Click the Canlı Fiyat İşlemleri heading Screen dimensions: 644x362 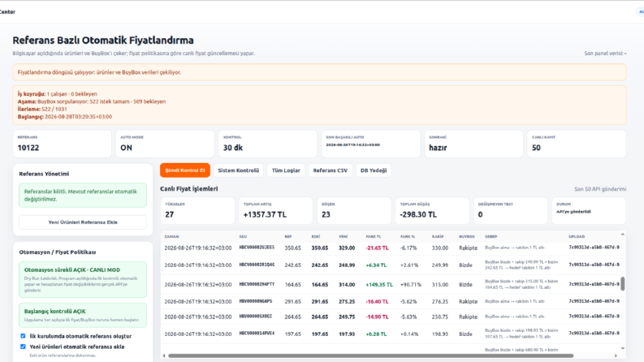tap(189, 189)
